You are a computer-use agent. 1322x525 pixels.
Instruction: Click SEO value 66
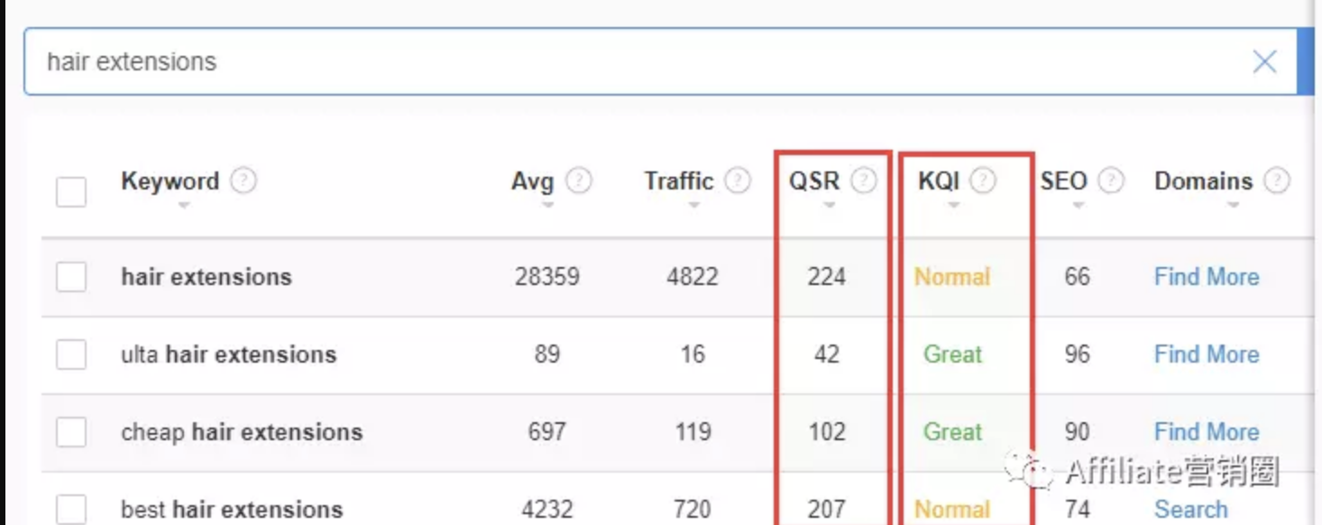click(x=1078, y=277)
